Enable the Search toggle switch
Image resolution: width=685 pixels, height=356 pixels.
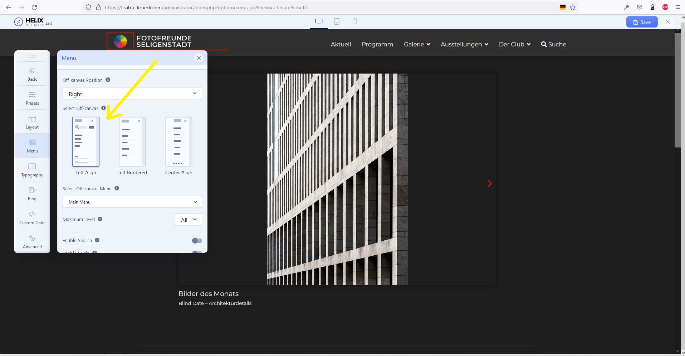(x=197, y=241)
